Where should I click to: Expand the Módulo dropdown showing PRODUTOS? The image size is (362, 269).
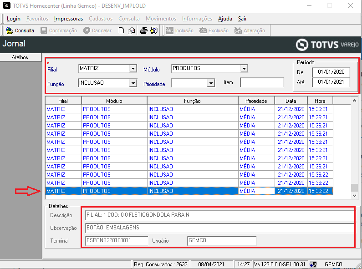[244, 69]
